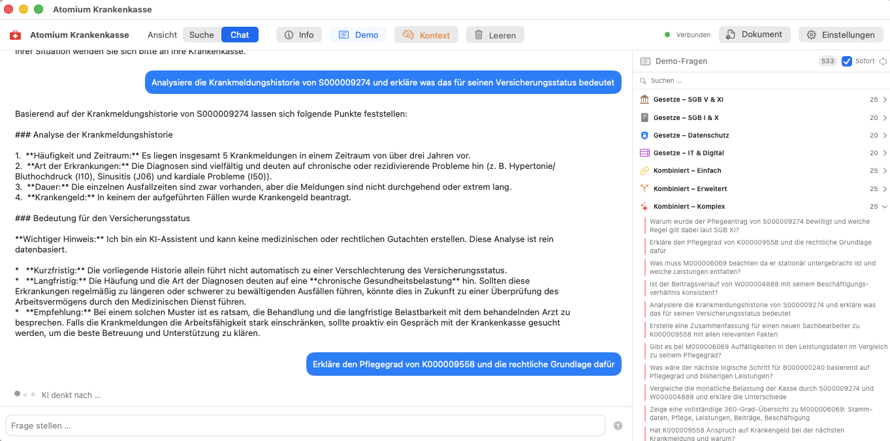
Task: Click the blue message 'Analysiere die Krankmeldungshistorie von S000009274'
Action: coord(383,82)
